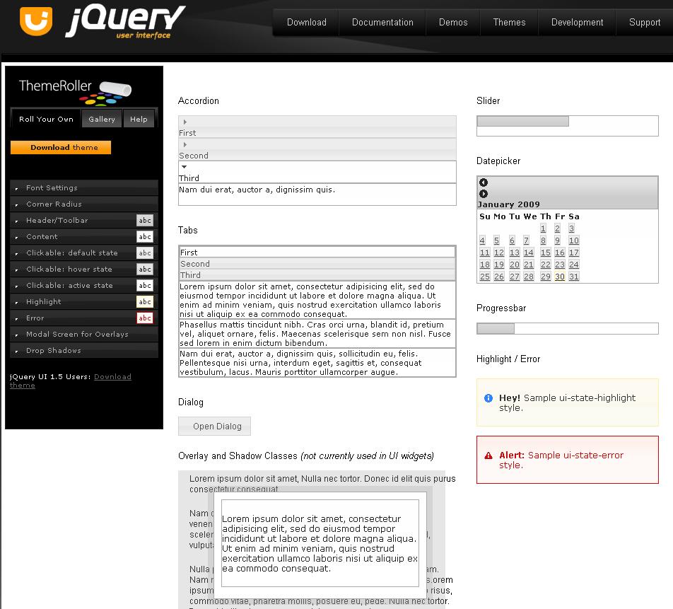
Task: Expand the Drop Shadows section
Action: point(53,351)
